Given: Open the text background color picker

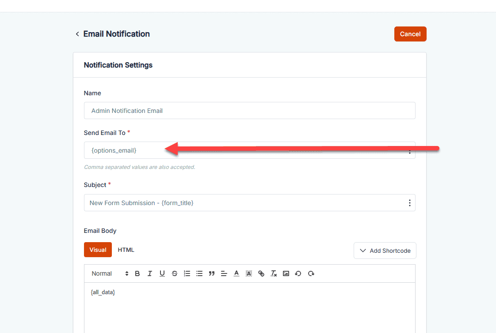Looking at the screenshot, I should [x=249, y=273].
